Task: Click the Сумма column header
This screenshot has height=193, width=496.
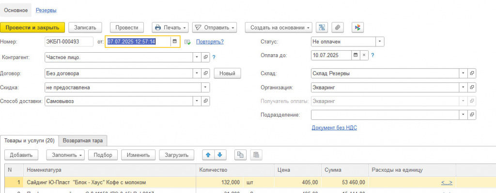Action: point(345,170)
